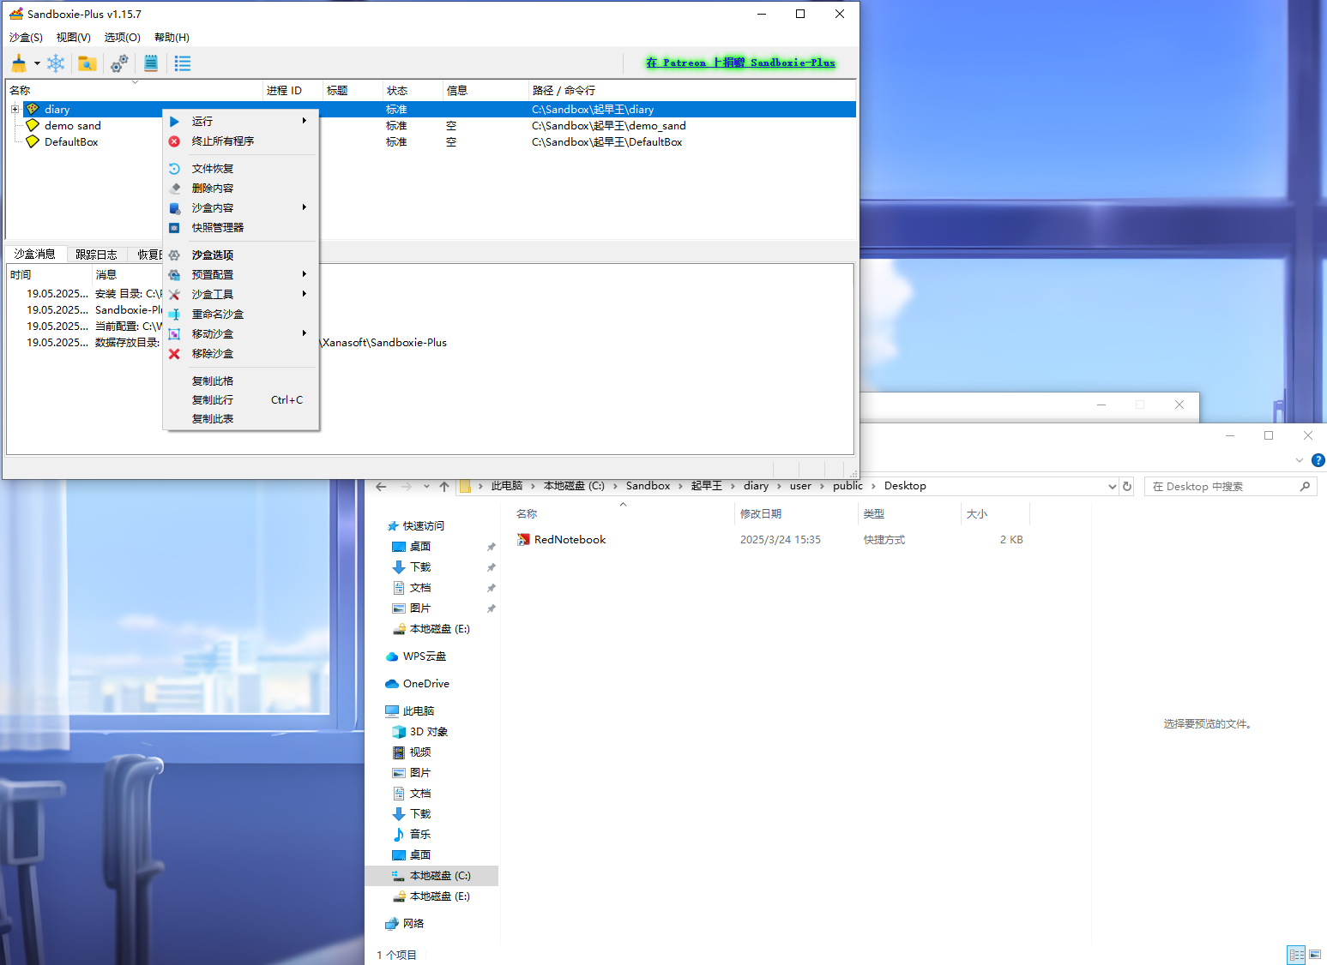1327x965 pixels.
Task: Expand the 移动沙盒 submenu
Action: click(241, 334)
